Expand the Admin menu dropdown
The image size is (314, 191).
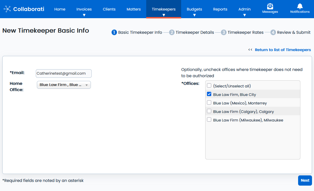pyautogui.click(x=244, y=15)
